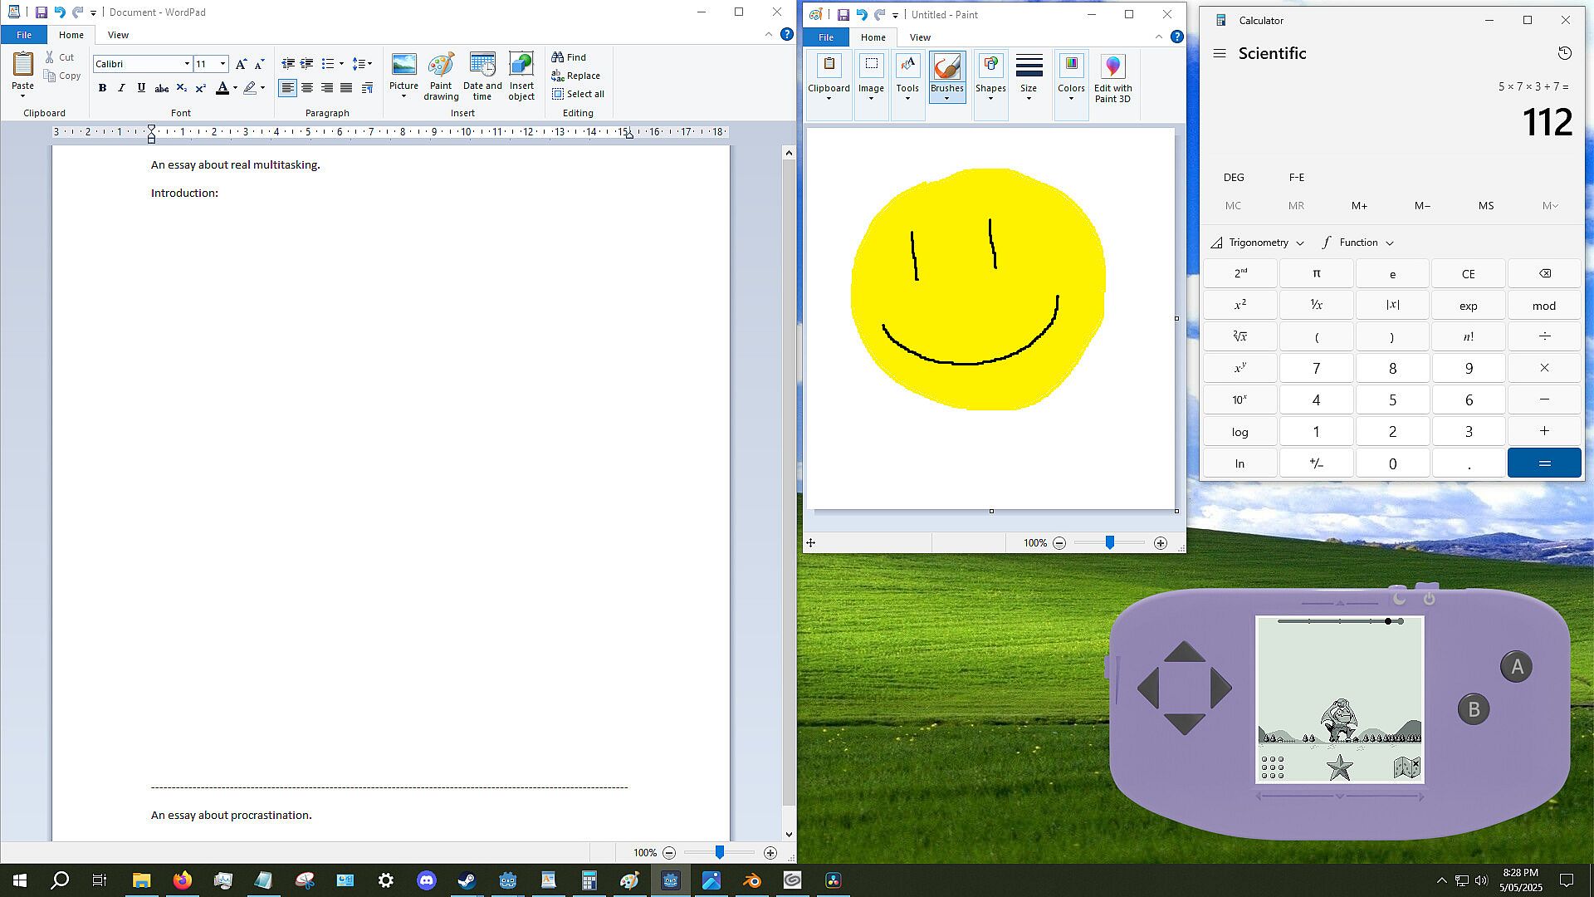This screenshot has width=1594, height=897.
Task: Toggle bold formatting in WordPad
Action: (x=102, y=88)
